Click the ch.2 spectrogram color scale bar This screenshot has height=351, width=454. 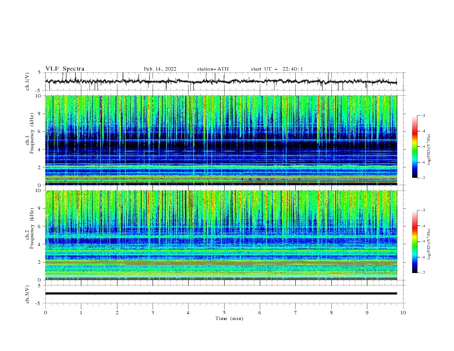point(415,241)
